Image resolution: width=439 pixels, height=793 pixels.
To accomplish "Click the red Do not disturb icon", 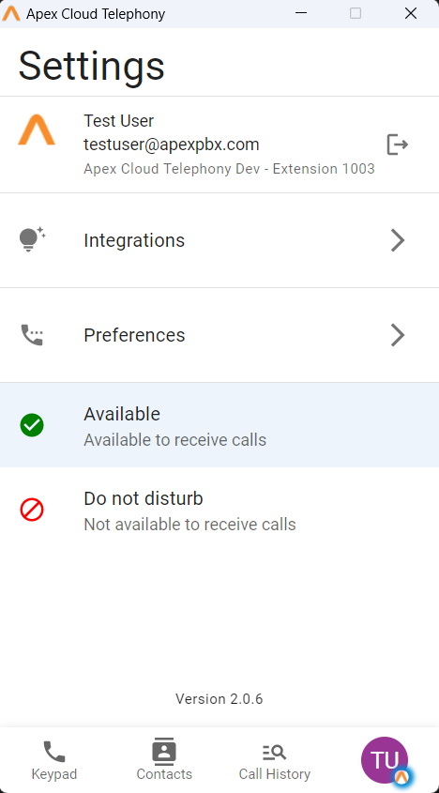I will 32,510.
